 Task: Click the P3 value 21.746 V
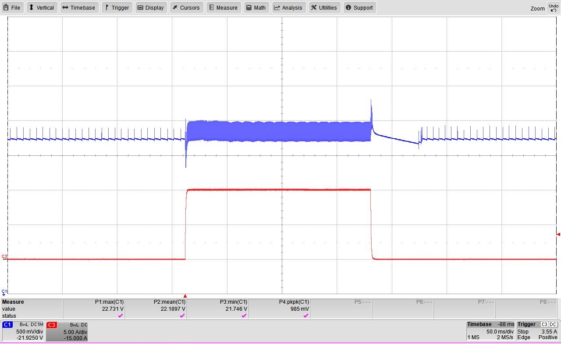236,309
